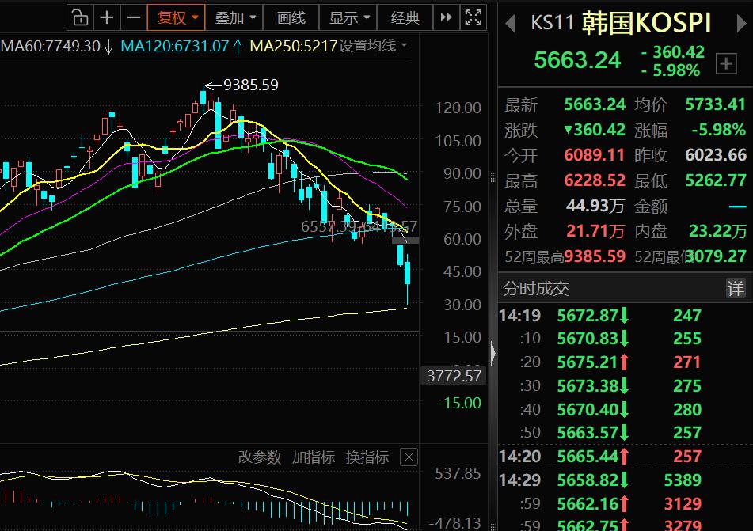Click the unlock/lock chart icon
Image resolution: width=753 pixels, height=531 pixels.
(80, 17)
